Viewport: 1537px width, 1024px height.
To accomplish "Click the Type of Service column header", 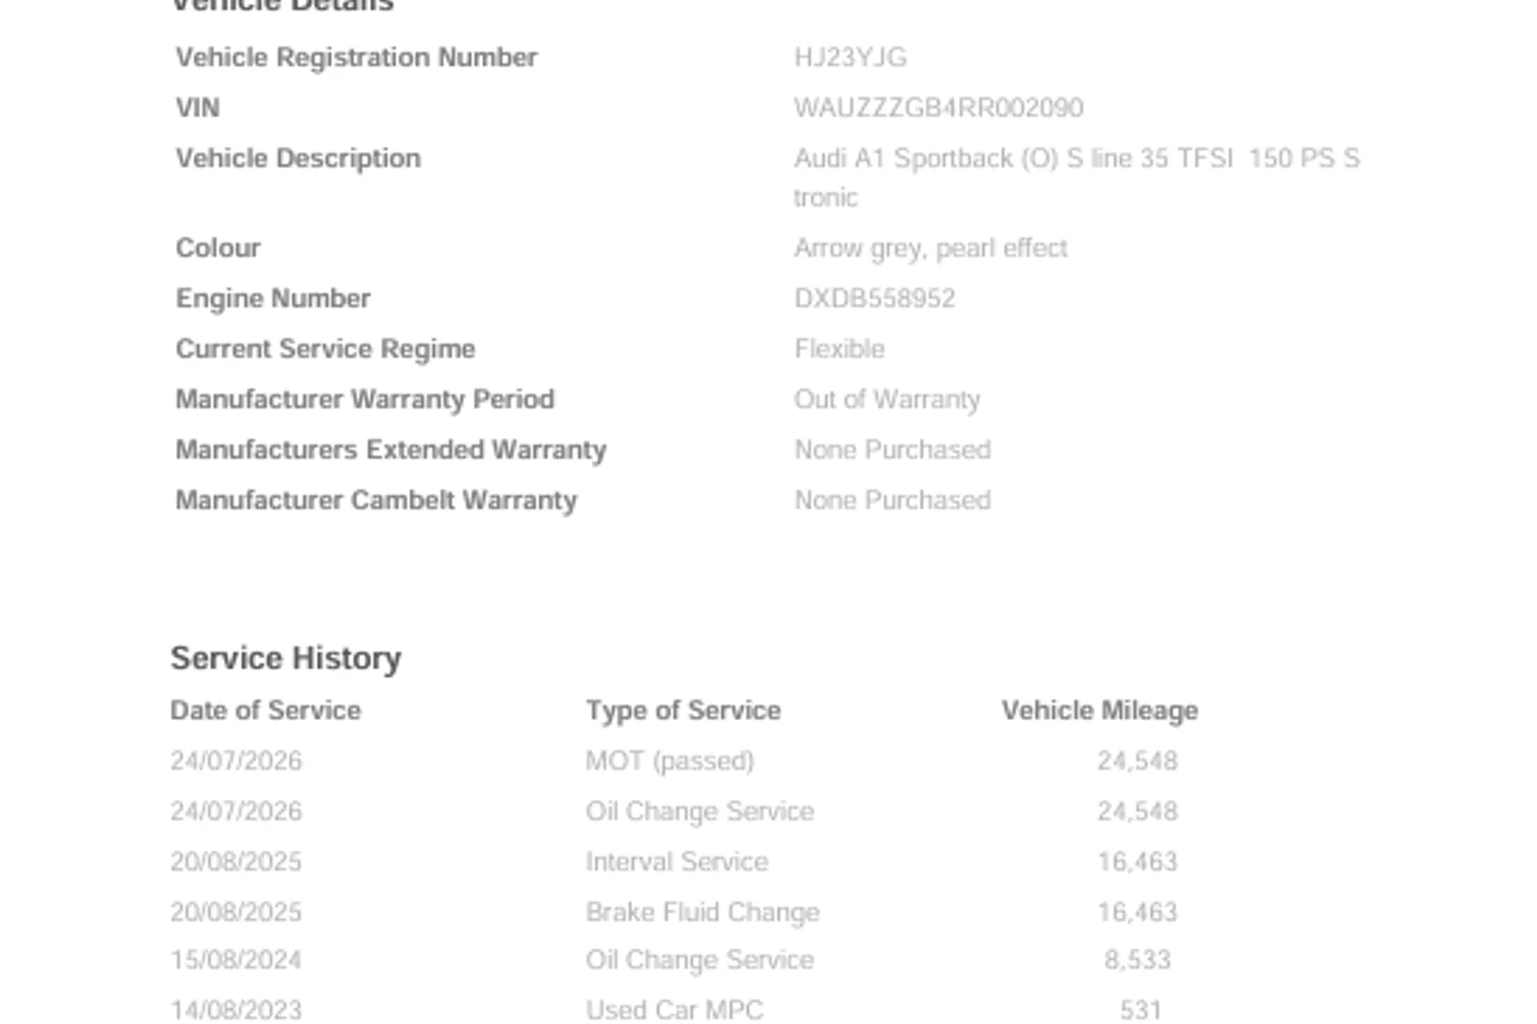I will tap(683, 710).
